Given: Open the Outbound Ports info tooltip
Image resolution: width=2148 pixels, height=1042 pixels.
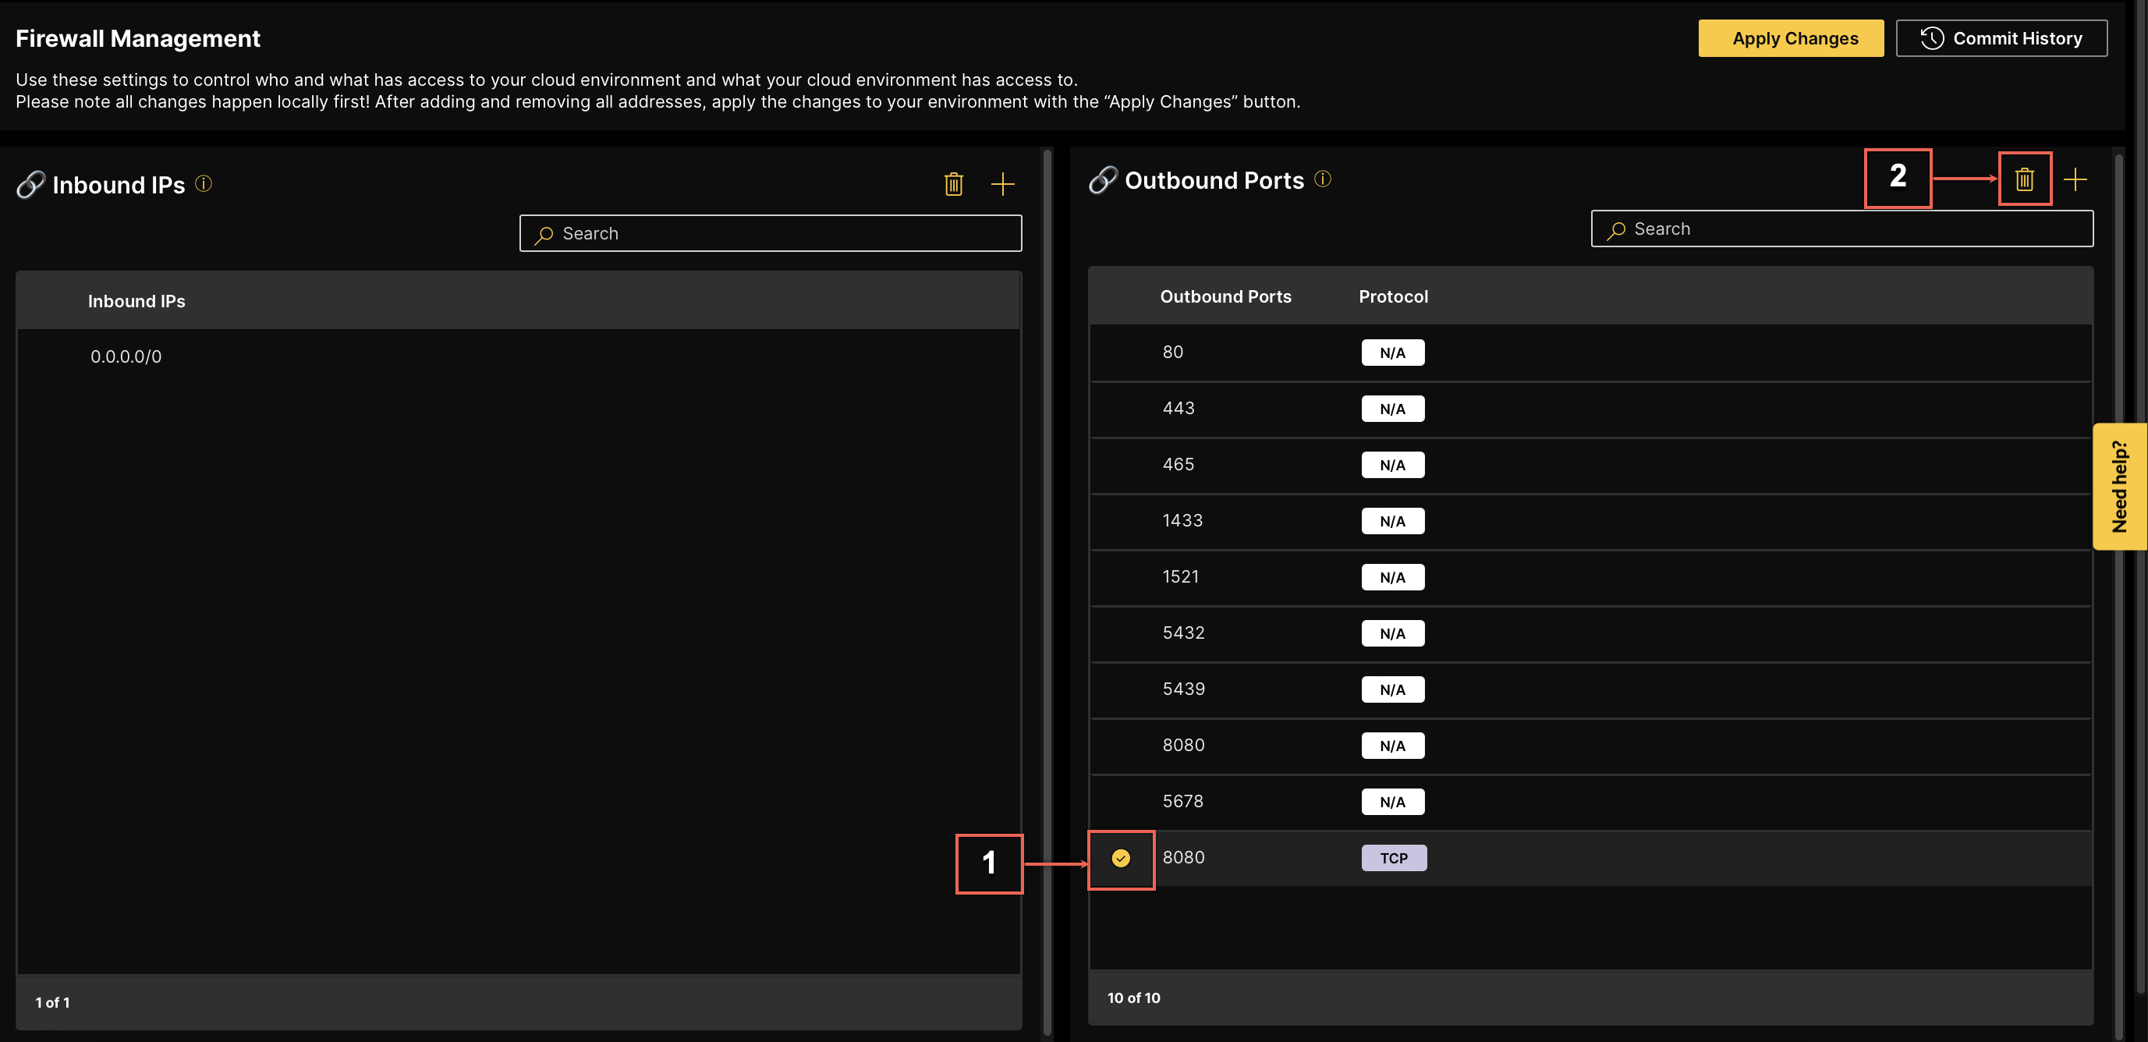Looking at the screenshot, I should pos(1322,179).
